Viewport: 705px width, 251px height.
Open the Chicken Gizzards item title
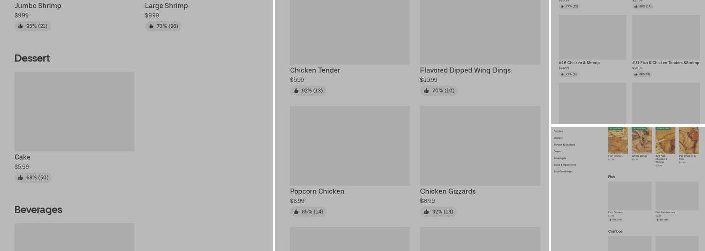click(x=448, y=191)
